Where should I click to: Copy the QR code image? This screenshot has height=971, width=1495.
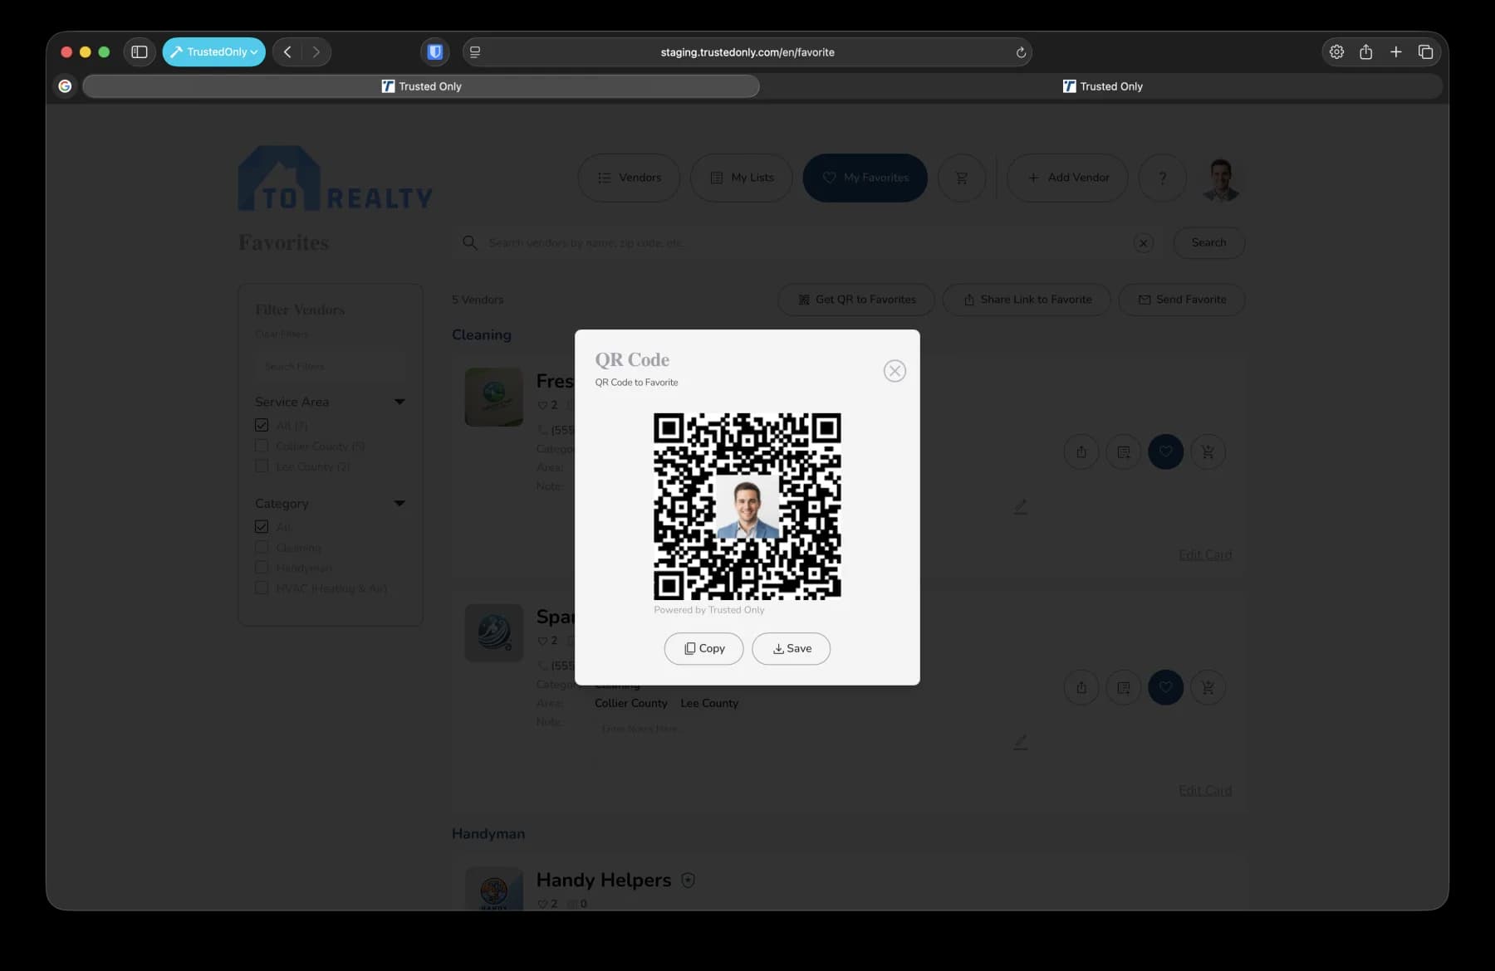tap(704, 648)
